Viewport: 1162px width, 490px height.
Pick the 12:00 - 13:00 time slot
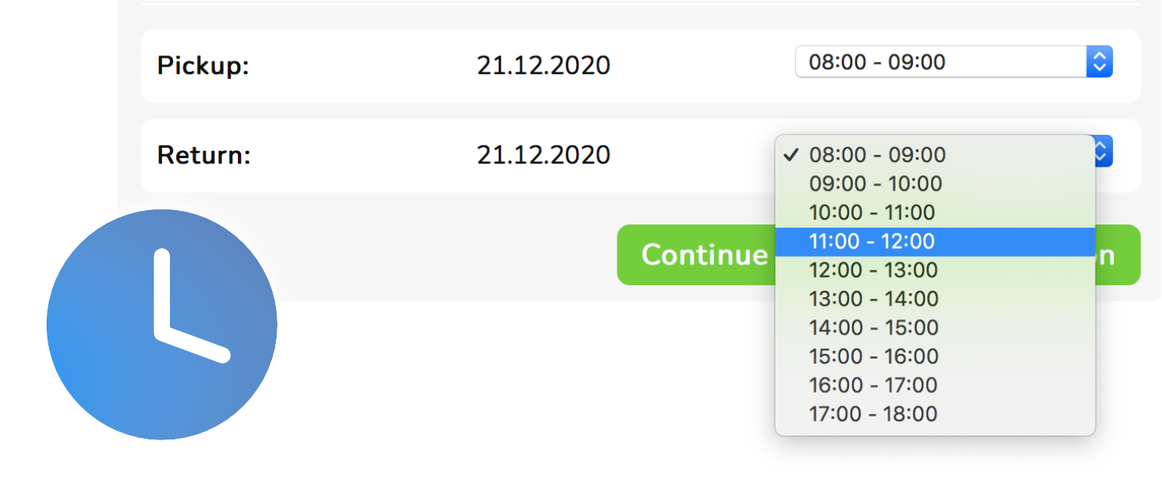pyautogui.click(x=935, y=270)
